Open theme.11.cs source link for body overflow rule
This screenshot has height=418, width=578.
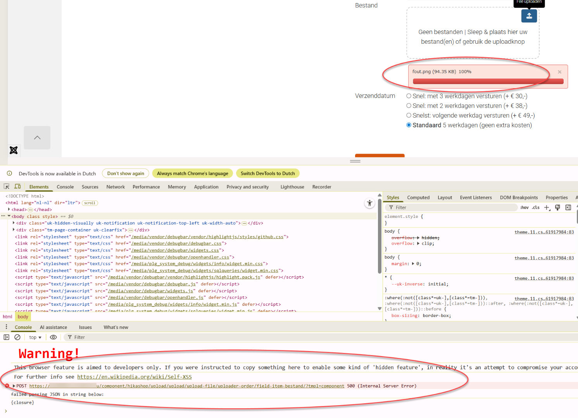544,232
